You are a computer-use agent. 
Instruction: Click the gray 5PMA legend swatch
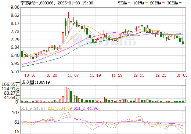tap(129, 3)
